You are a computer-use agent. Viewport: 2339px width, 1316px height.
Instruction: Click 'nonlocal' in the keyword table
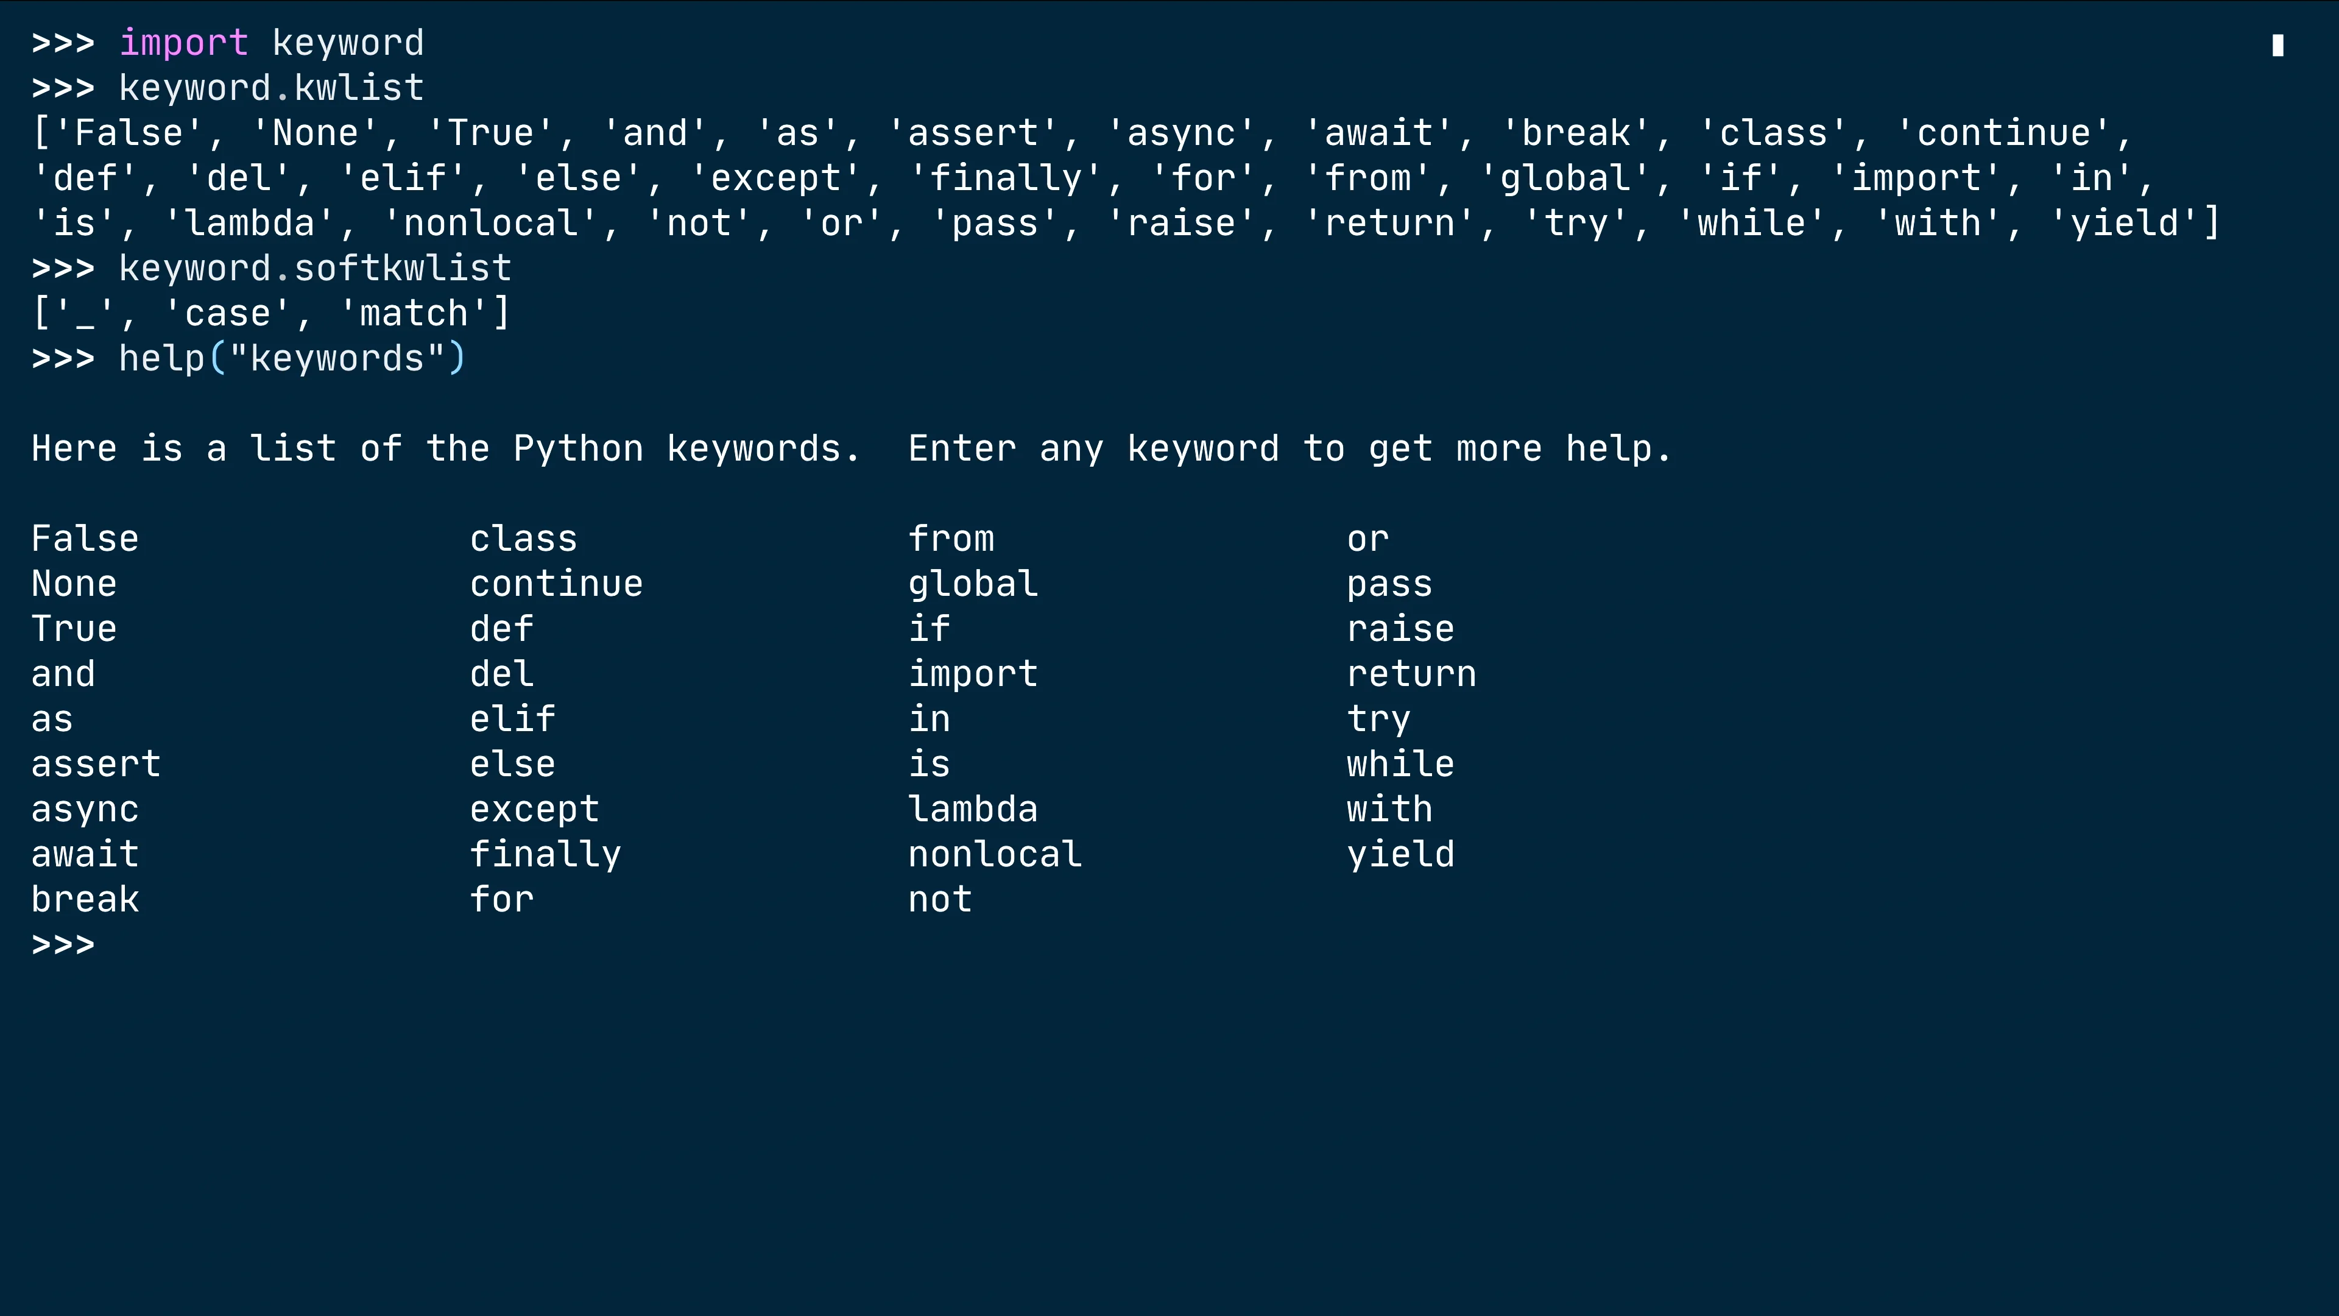point(995,854)
